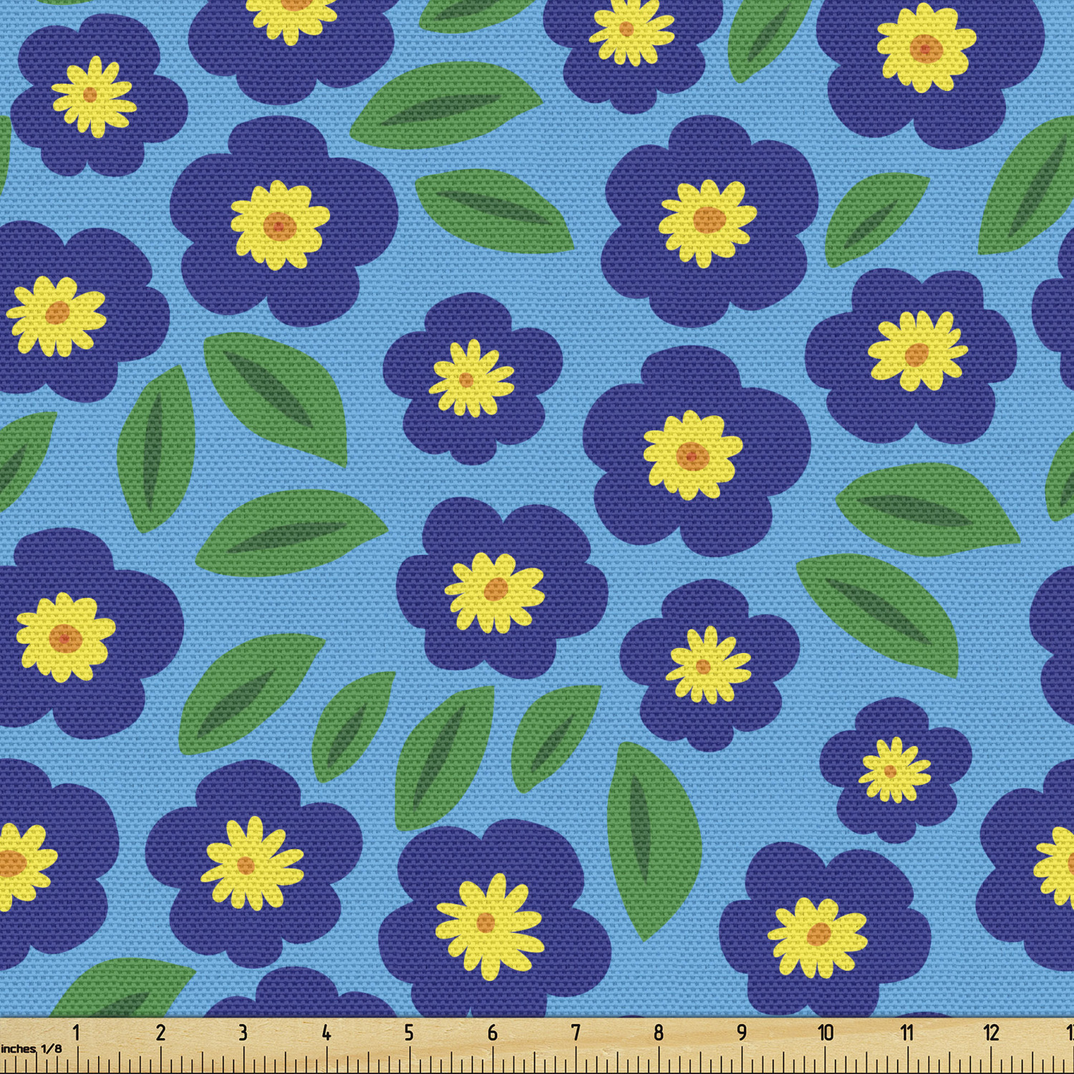1074x1074 pixels.
Task: Select the number 10 on the ruler
Action: pos(826,1032)
